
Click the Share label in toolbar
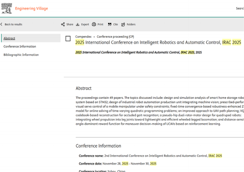70,24
